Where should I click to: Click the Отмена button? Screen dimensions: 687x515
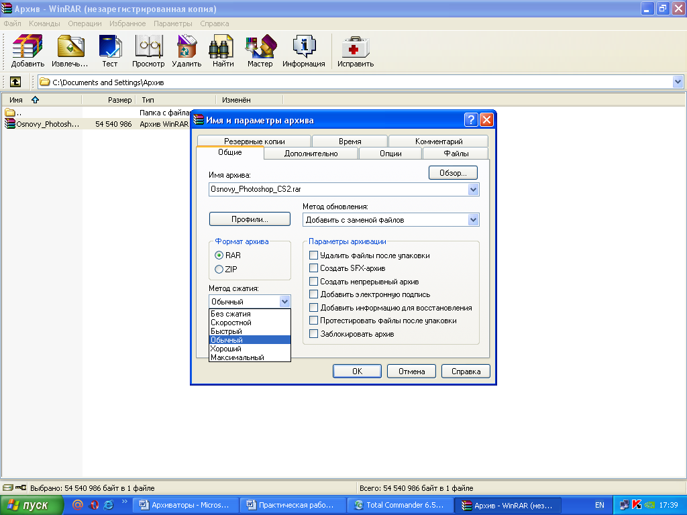(x=411, y=371)
